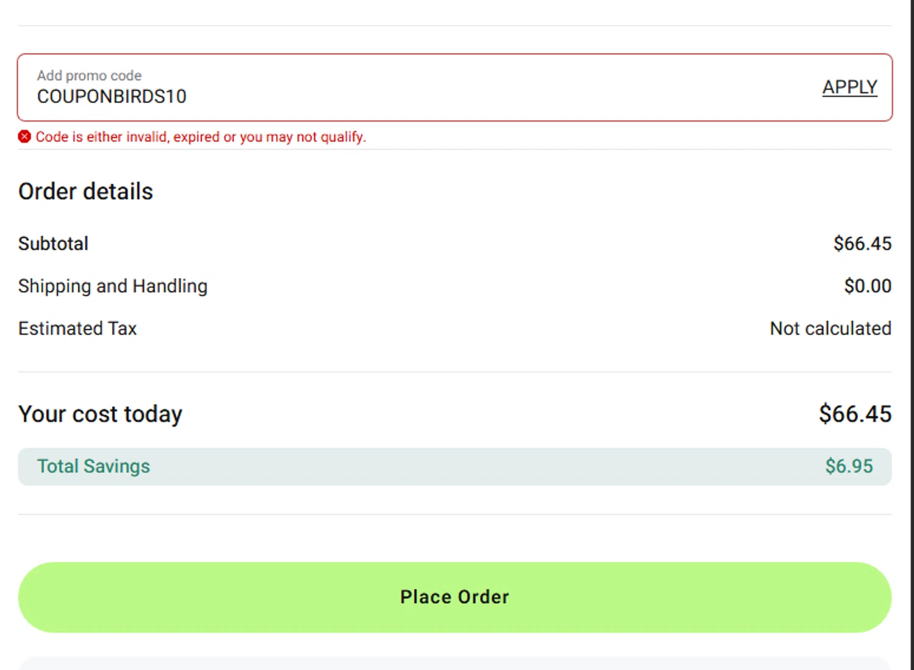Click the invalid code error message

200,137
